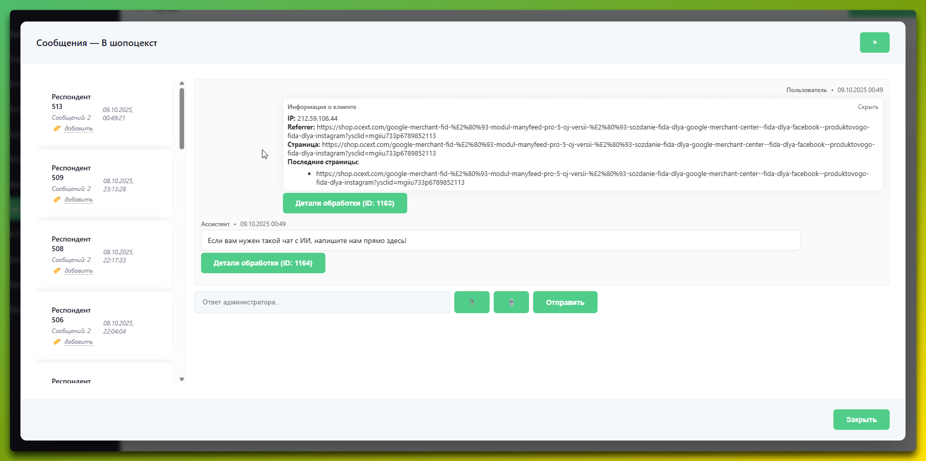Screen dimensions: 926x461
Task: Click the paperclip attach button
Action: (472, 302)
